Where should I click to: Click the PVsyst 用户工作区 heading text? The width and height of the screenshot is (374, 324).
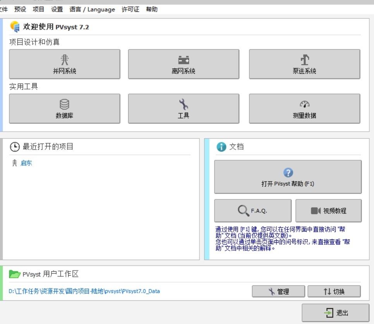(51, 274)
